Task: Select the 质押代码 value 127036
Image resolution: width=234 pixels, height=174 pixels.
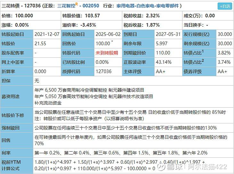Action: [104, 71]
